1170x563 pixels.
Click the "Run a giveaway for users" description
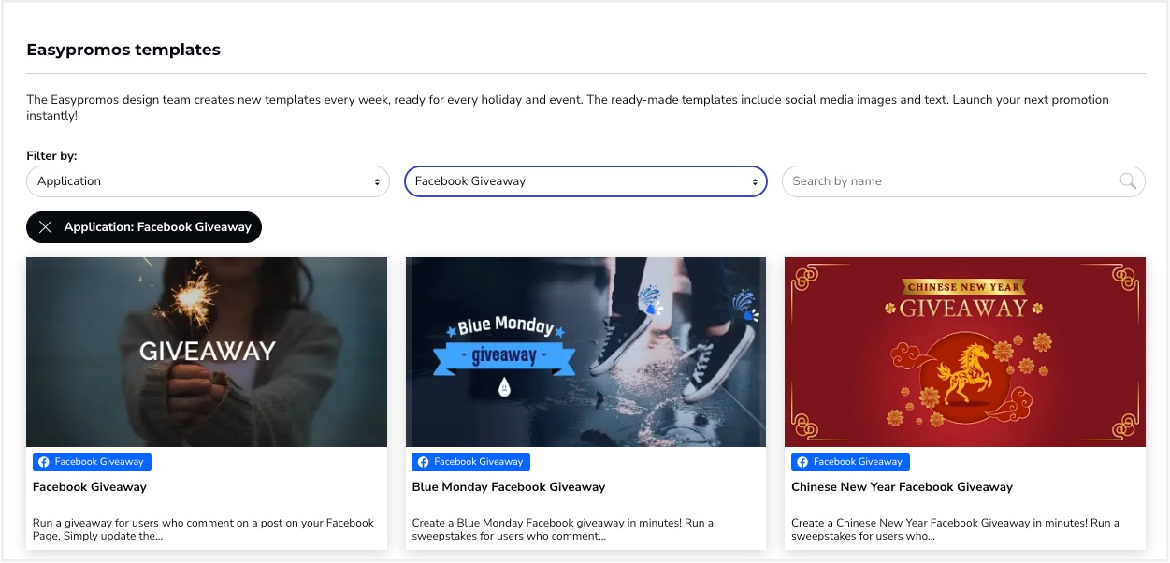203,529
